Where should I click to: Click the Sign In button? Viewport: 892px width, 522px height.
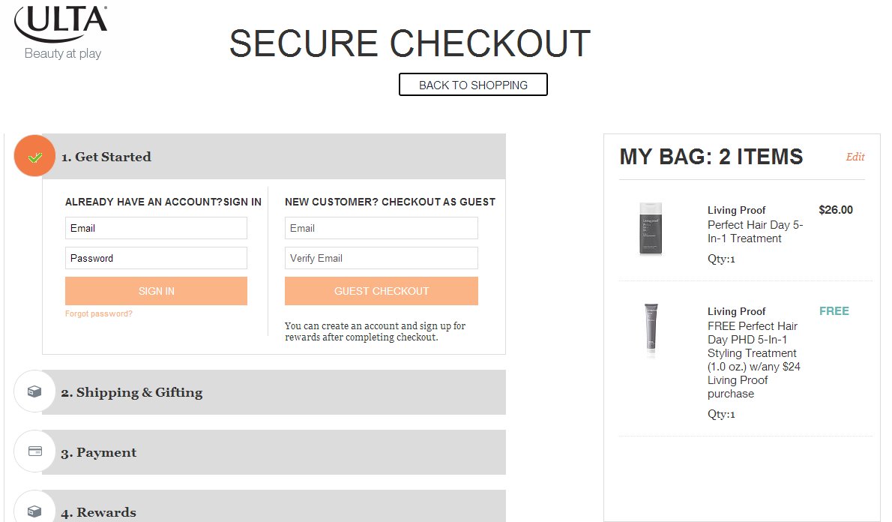(x=157, y=291)
